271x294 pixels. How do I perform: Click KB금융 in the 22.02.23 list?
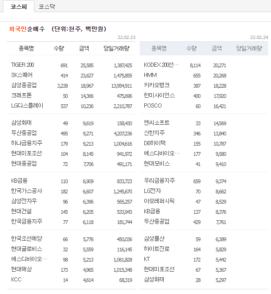coord(19,180)
